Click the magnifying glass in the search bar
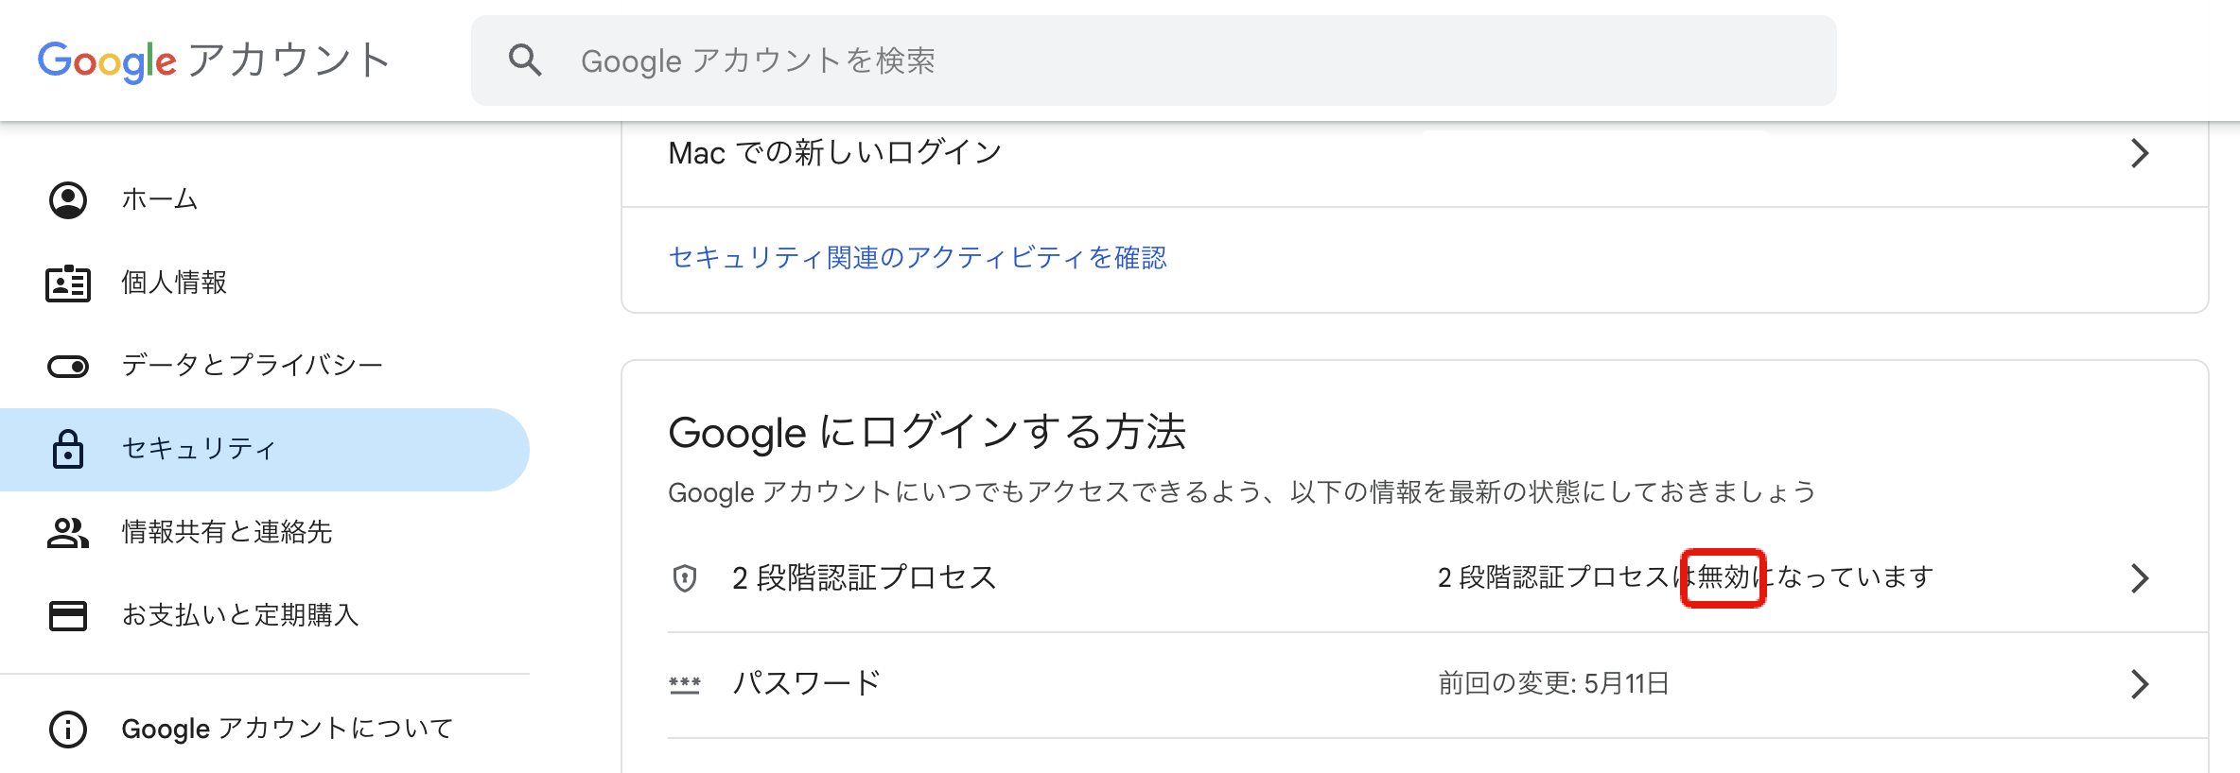 pyautogui.click(x=526, y=60)
